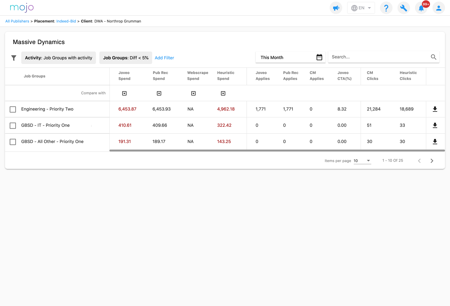
Task: Click the filter funnel icon
Action: pyautogui.click(x=14, y=58)
